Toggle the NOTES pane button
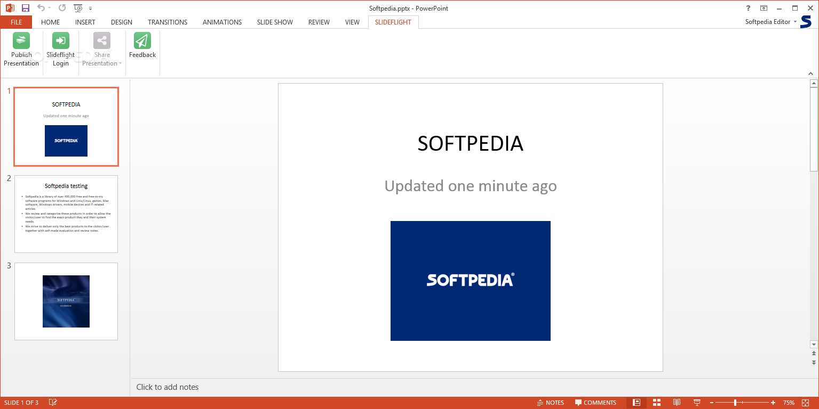 551,403
